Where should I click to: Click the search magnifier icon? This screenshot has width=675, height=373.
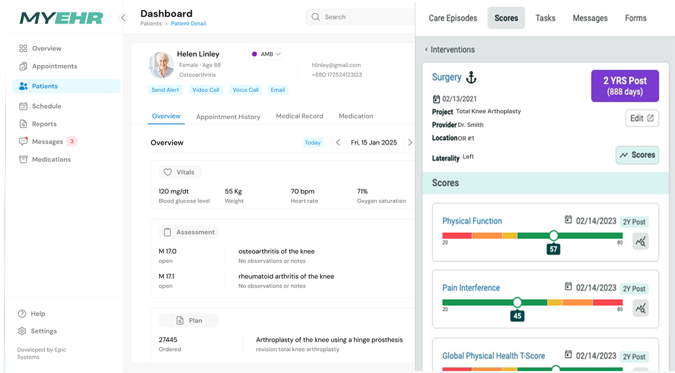pyautogui.click(x=316, y=17)
